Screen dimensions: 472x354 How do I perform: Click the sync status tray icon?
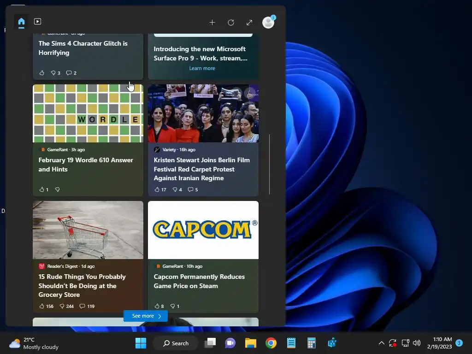[x=393, y=343]
